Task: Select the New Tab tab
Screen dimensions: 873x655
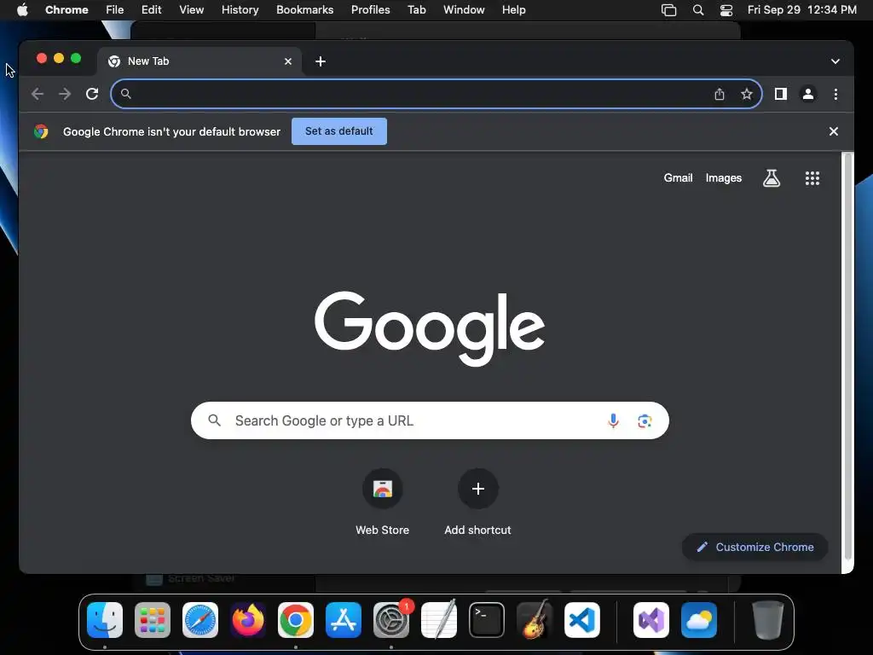Action: click(x=199, y=61)
